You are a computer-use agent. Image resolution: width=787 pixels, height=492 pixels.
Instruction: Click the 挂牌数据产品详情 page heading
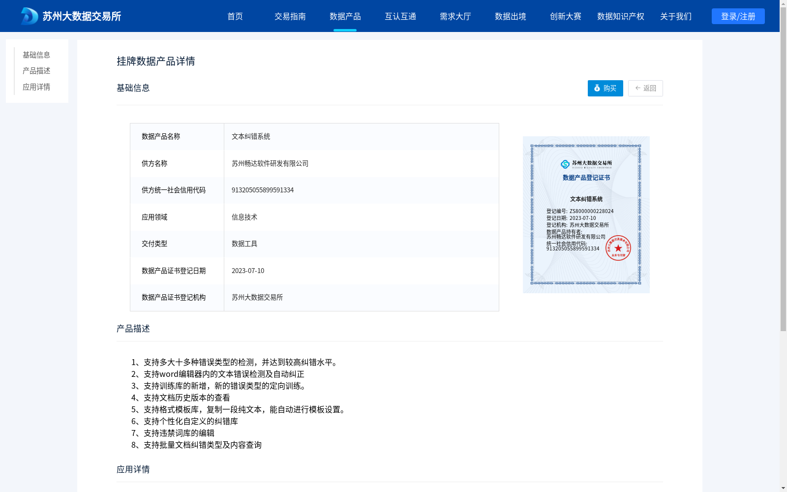[156, 61]
